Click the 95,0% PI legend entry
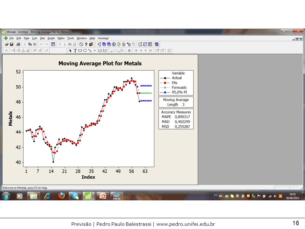 (179, 92)
